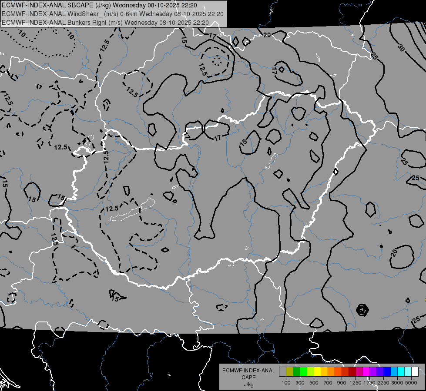Click the 30 contour label on map
The image size is (426, 391).
pyautogui.click(x=401, y=47)
